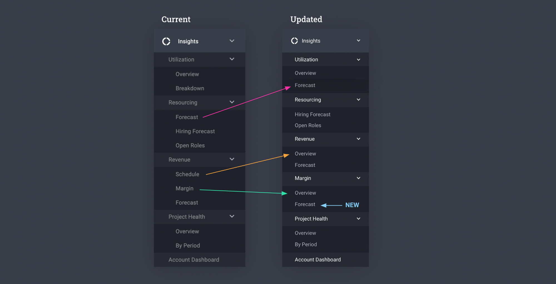Select Hiring Forecast in Updated menu

[x=312, y=114]
